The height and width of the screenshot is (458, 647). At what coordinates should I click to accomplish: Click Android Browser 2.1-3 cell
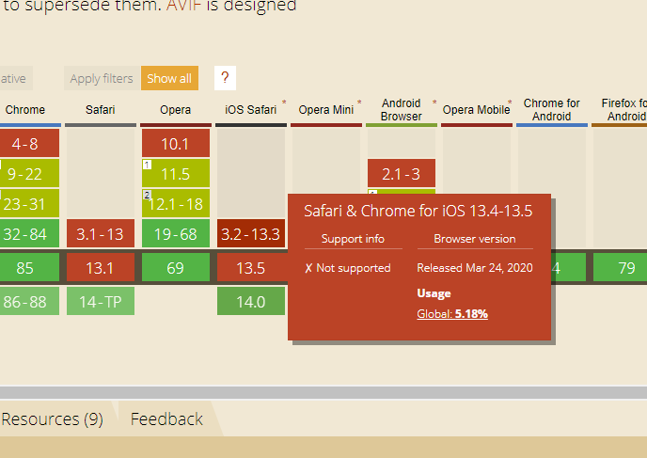[402, 173]
